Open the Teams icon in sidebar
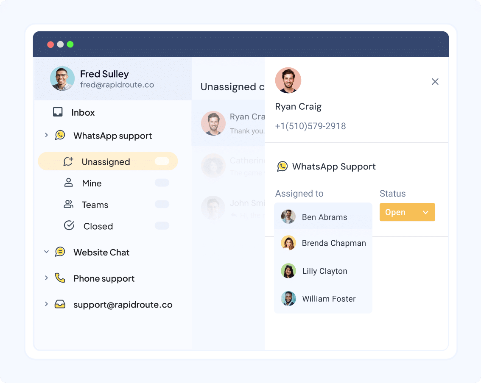This screenshot has height=383, width=481. (x=68, y=204)
